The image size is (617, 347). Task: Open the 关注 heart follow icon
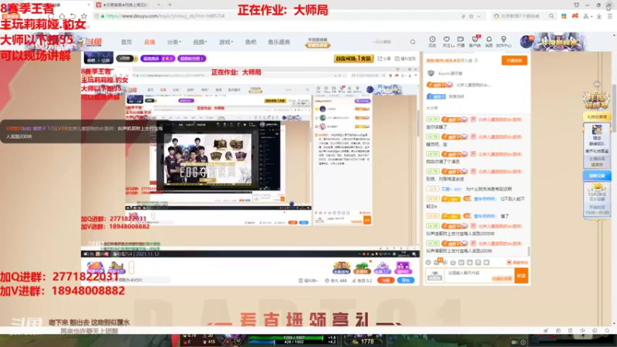click(447, 42)
